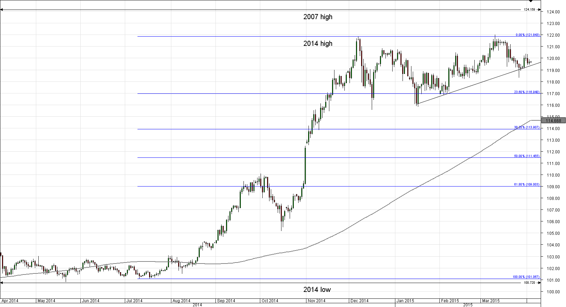The width and height of the screenshot is (566, 307).
Task: Click the '2014 high' annotation label
Action: [318, 43]
